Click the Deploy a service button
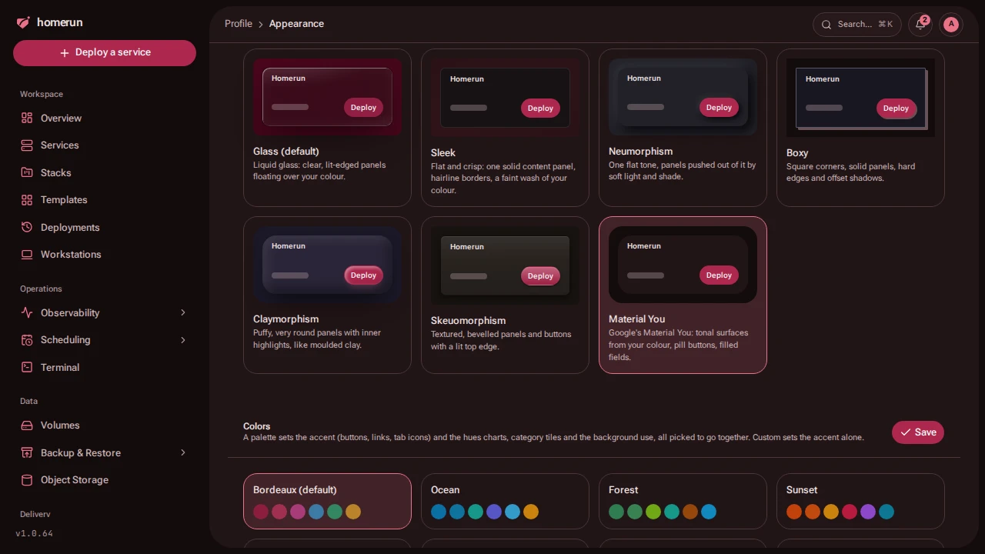 [x=105, y=53]
